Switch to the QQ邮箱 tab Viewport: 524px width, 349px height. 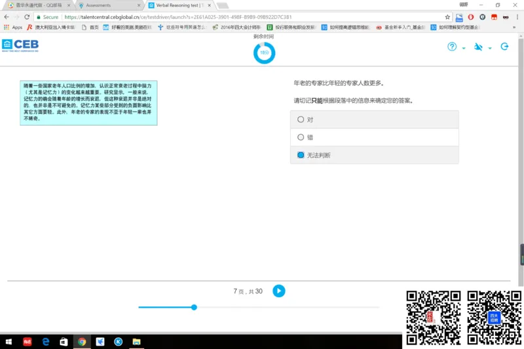(38, 5)
